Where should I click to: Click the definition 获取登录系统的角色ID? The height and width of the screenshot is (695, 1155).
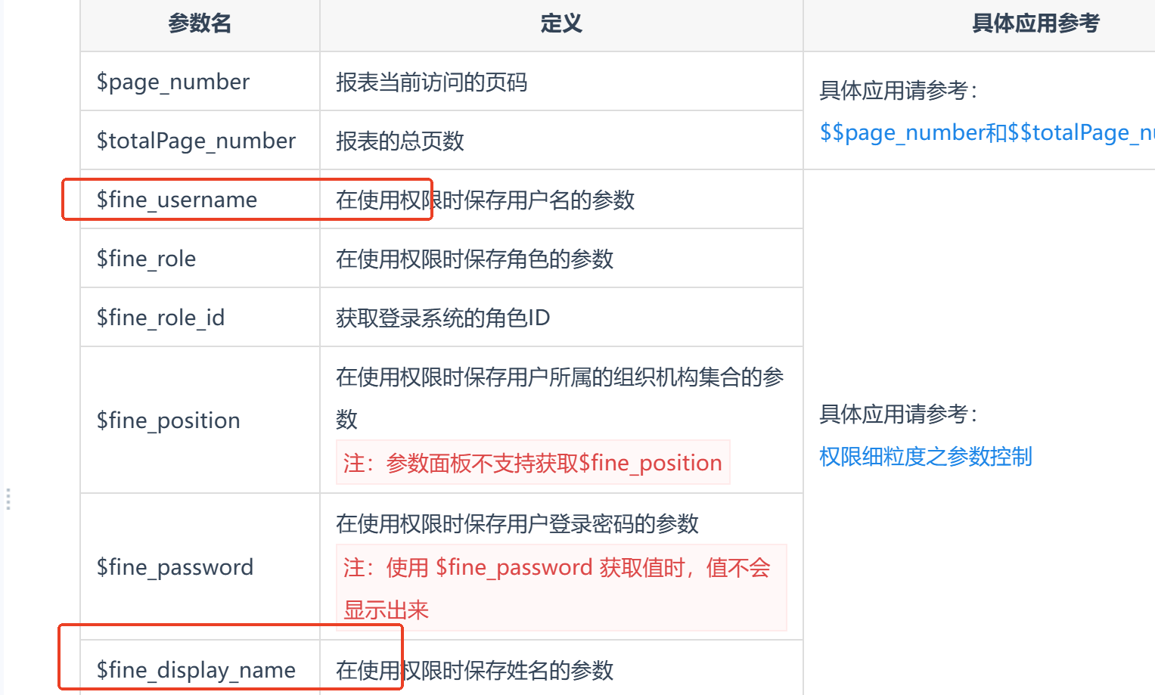point(442,318)
